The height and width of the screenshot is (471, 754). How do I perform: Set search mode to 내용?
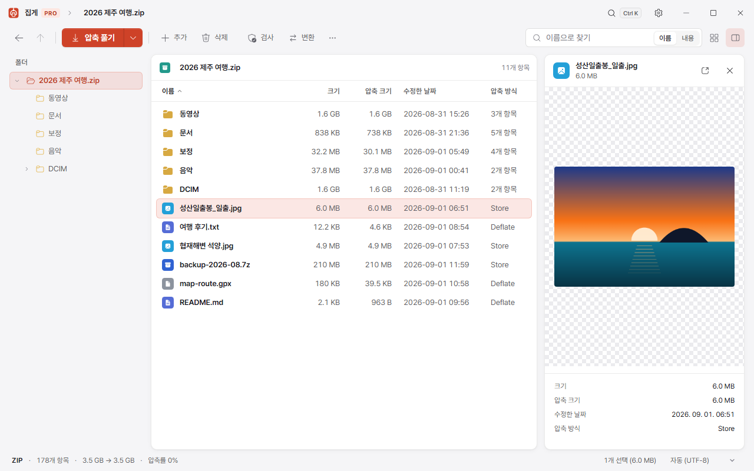tap(688, 38)
